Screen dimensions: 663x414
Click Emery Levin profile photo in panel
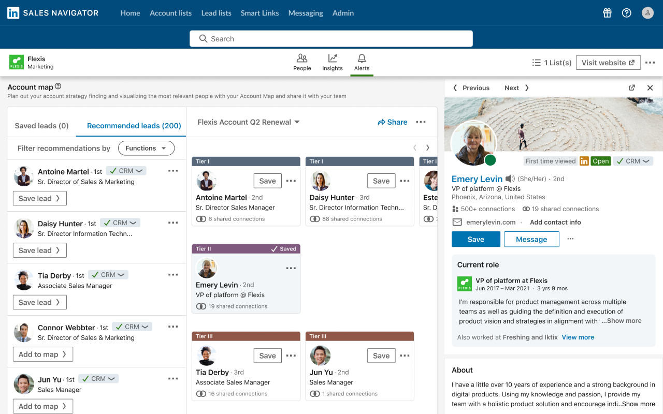coord(473,144)
